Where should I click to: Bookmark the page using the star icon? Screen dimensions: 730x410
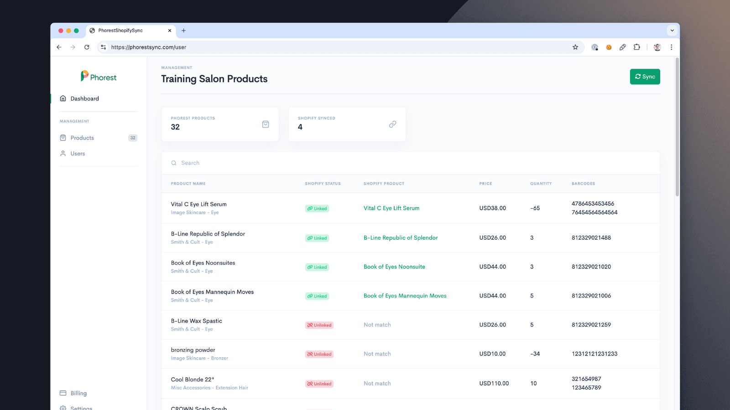[575, 47]
